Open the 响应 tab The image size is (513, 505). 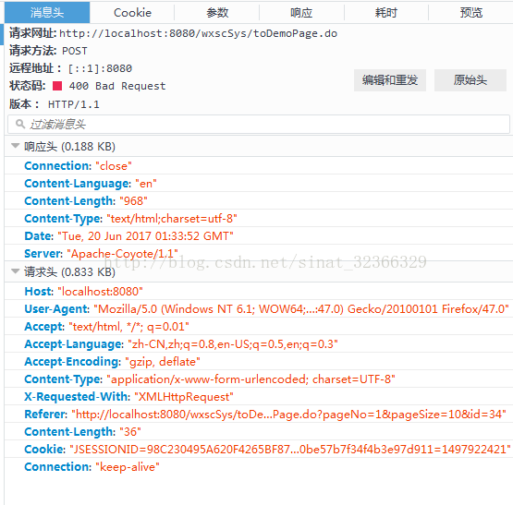(301, 12)
